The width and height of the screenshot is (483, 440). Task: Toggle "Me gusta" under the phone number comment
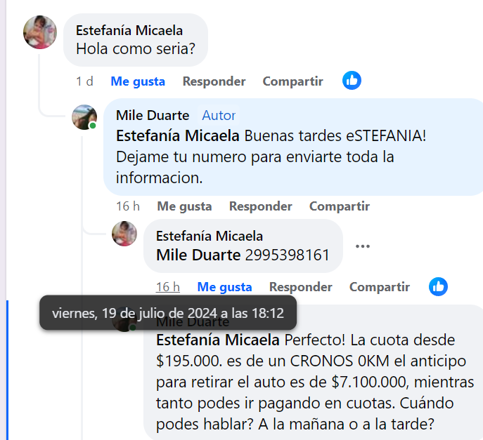coord(224,287)
